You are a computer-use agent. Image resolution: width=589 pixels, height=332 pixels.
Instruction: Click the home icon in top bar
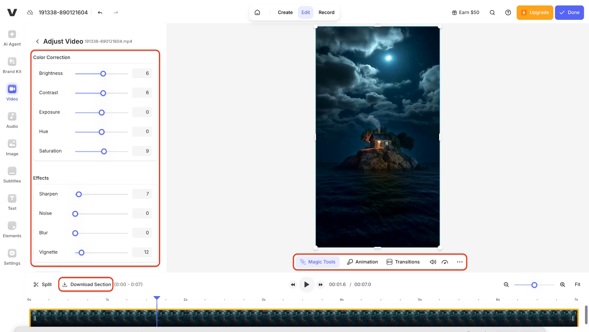pyautogui.click(x=257, y=13)
